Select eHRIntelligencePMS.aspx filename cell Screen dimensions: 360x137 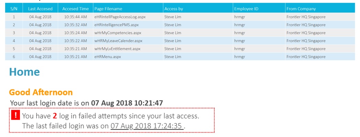pos(116,25)
